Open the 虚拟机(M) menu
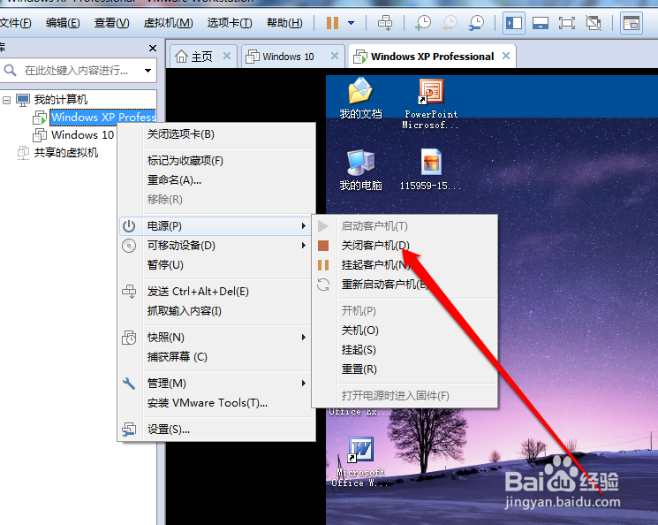The height and width of the screenshot is (525, 658). coord(168,23)
